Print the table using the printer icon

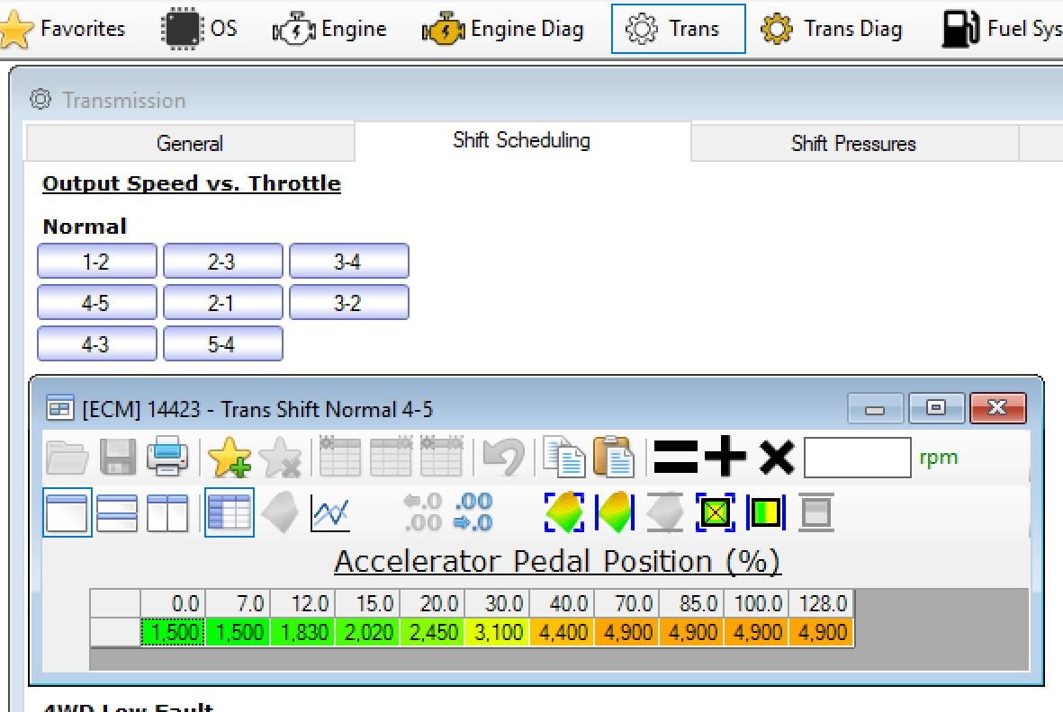(167, 457)
